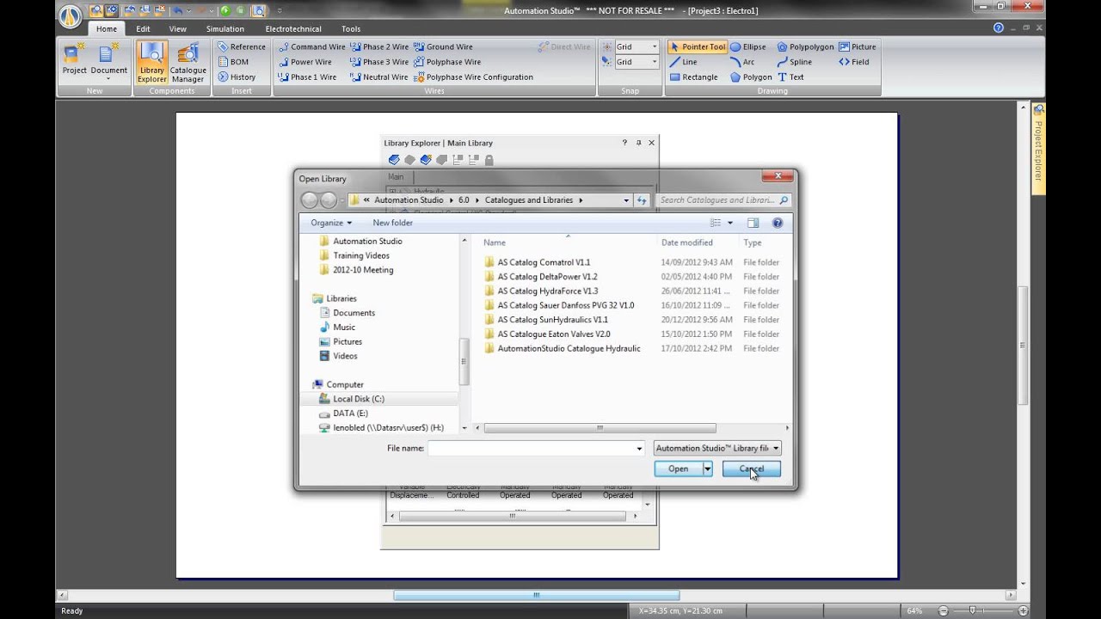
Task: Select the Text drawing tool
Action: 790,77
